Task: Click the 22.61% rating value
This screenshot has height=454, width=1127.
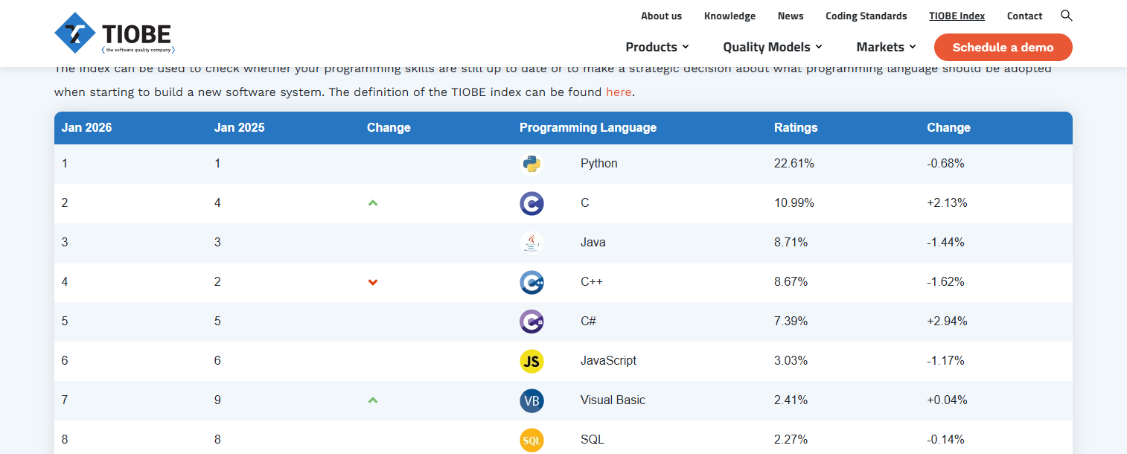Action: coord(794,164)
